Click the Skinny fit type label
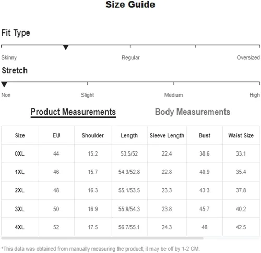Image resolution: width=261 pixels, height=253 pixels. (x=9, y=58)
